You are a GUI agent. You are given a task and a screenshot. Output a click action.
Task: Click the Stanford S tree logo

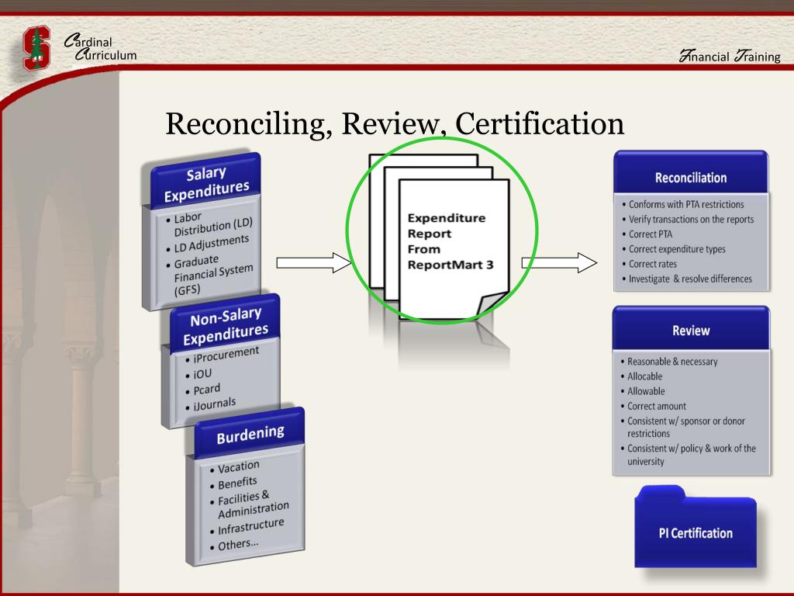[36, 48]
